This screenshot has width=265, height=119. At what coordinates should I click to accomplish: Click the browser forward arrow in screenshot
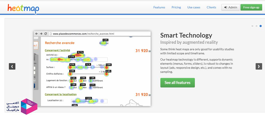click(x=41, y=34)
